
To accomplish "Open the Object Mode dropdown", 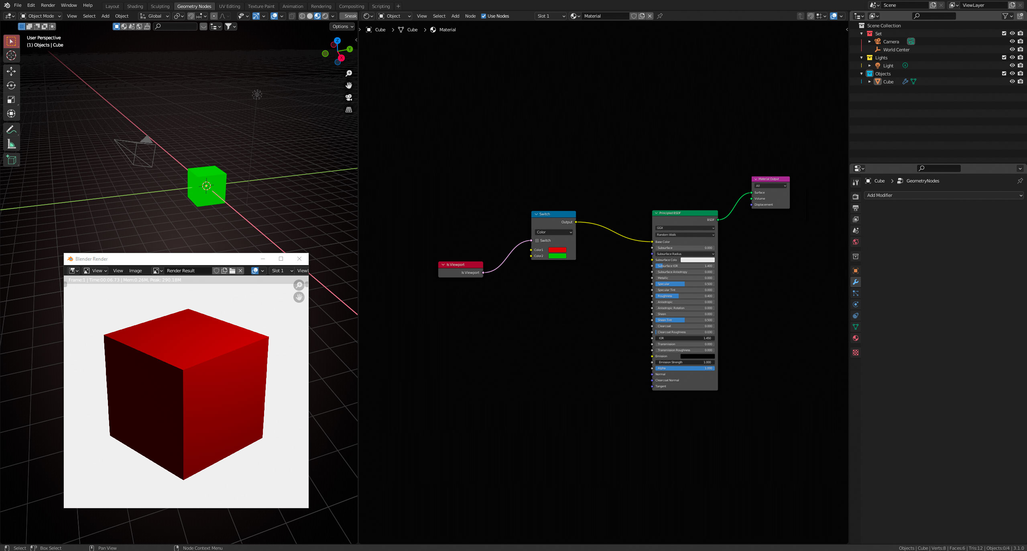I will tap(41, 16).
